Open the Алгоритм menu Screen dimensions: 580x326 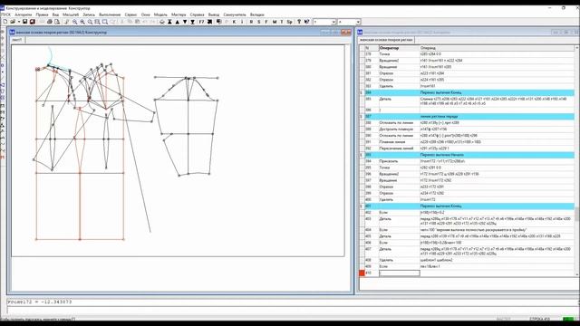[24, 14]
